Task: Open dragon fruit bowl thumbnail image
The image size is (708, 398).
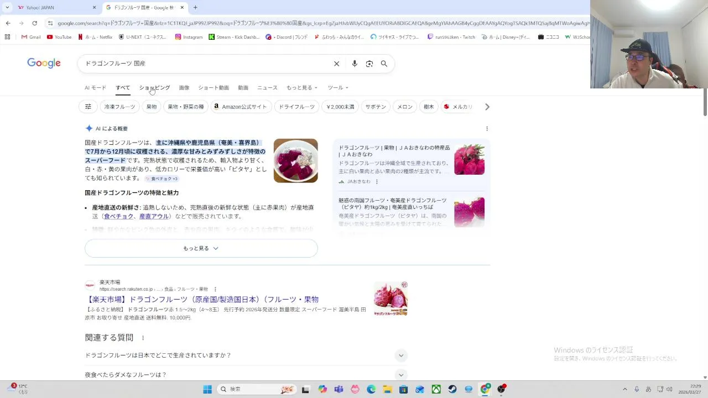Action: (x=295, y=160)
